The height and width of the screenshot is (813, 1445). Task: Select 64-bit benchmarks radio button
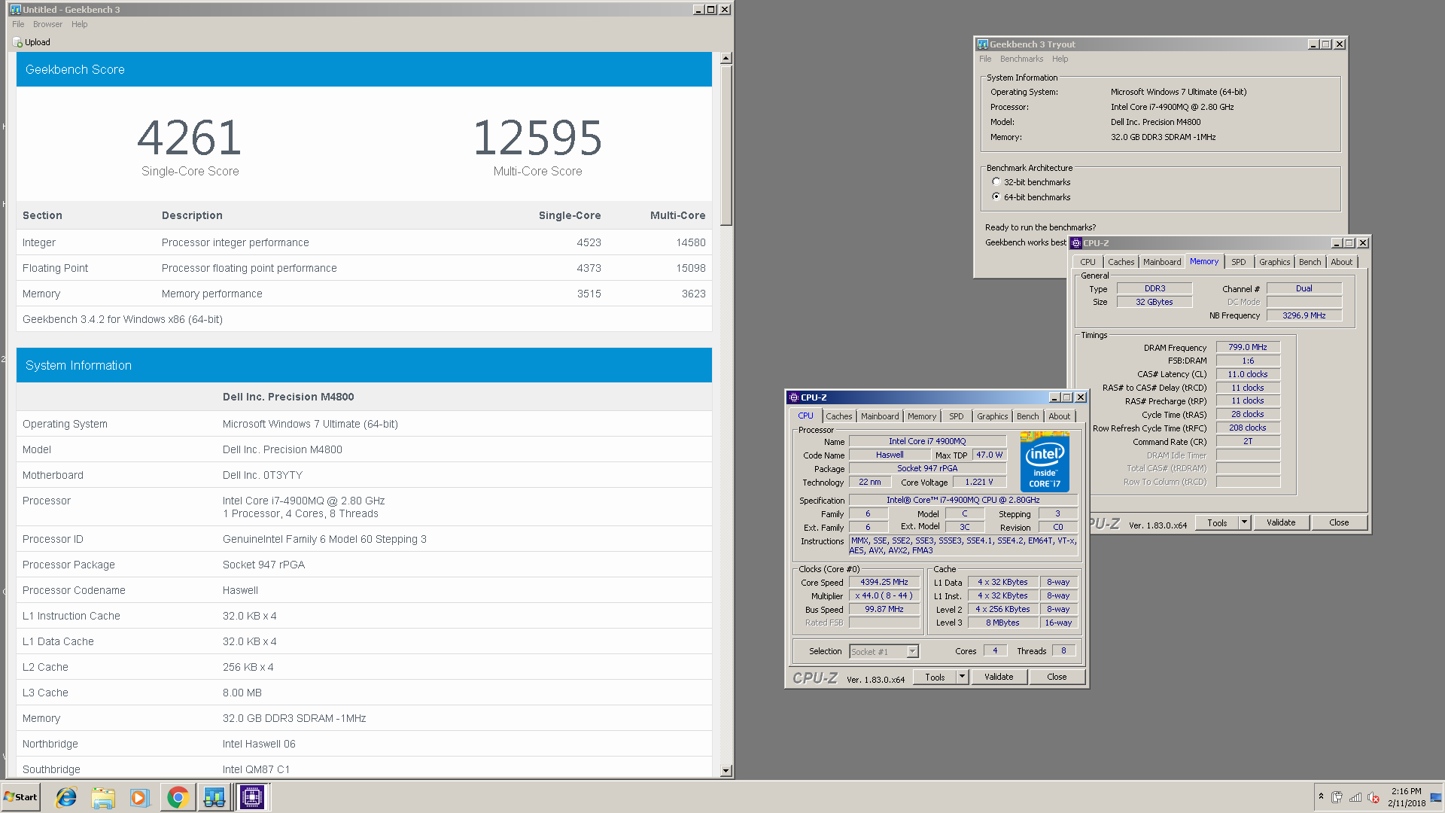pyautogui.click(x=996, y=197)
